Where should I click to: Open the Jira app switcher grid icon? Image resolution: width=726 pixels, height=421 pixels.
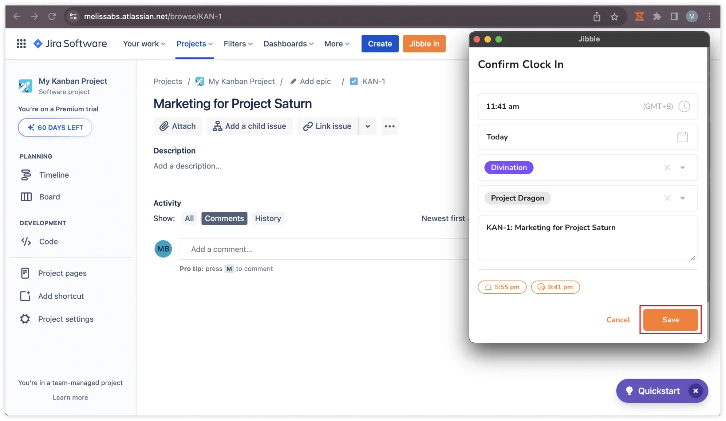(x=21, y=44)
